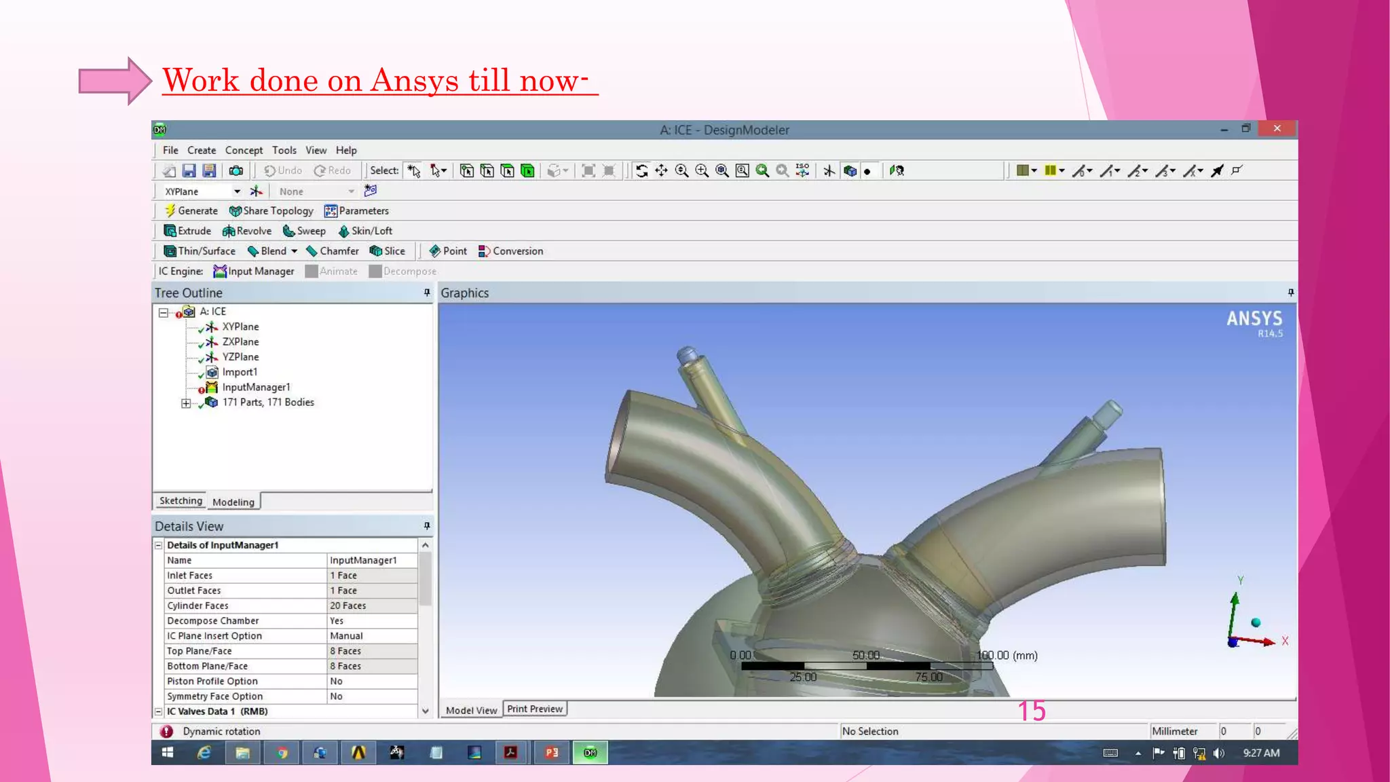The width and height of the screenshot is (1390, 782).
Task: Switch to the Model View tab
Action: tap(471, 710)
